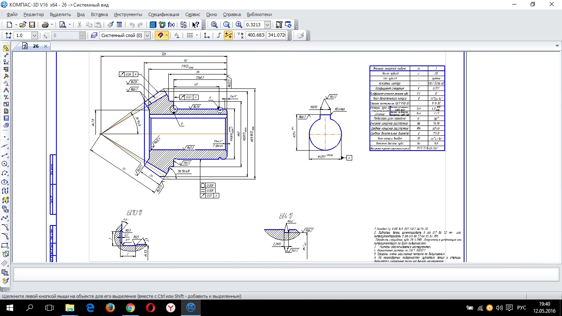
Task: Zoom in with the plus magnifier icon
Action: (239, 25)
